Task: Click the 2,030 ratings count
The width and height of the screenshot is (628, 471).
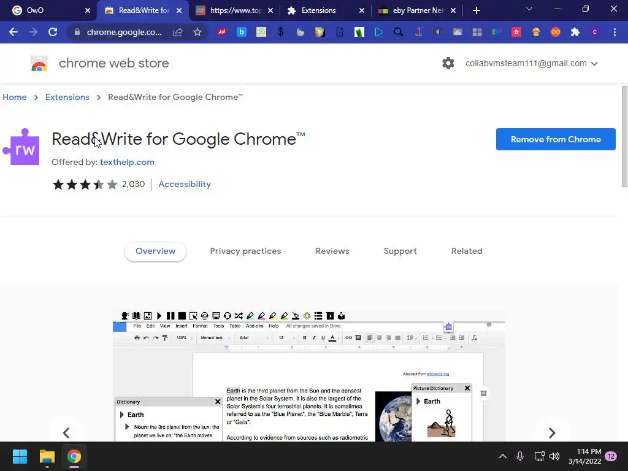Action: pyautogui.click(x=133, y=184)
